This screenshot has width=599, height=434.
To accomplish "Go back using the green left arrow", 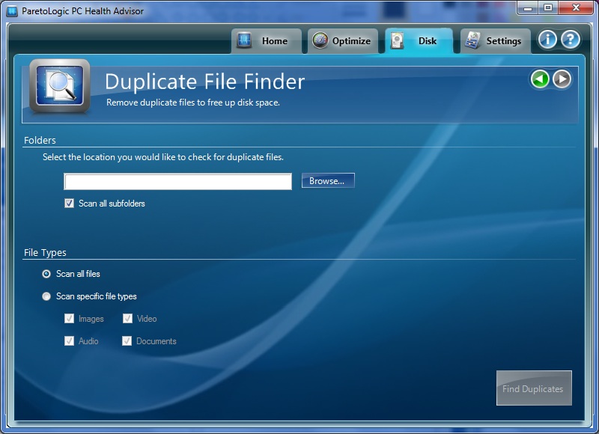I will [541, 78].
